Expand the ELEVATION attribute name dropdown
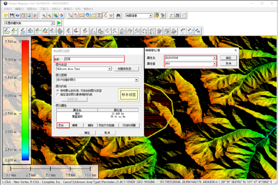 [x=215, y=58]
